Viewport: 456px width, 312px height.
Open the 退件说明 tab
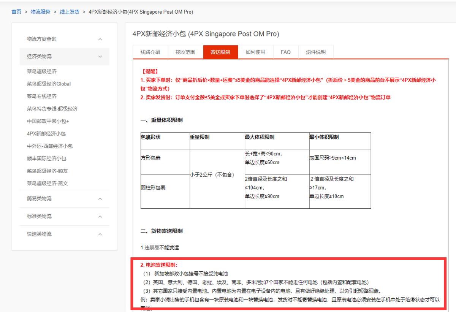point(316,52)
